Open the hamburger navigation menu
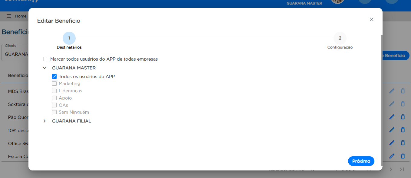 pyautogui.click(x=9, y=16)
